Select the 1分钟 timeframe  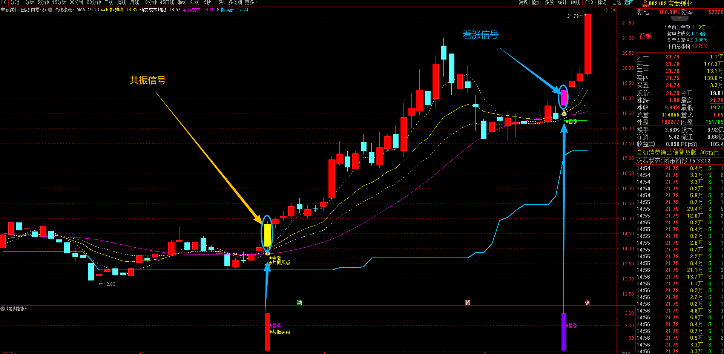(x=28, y=2)
